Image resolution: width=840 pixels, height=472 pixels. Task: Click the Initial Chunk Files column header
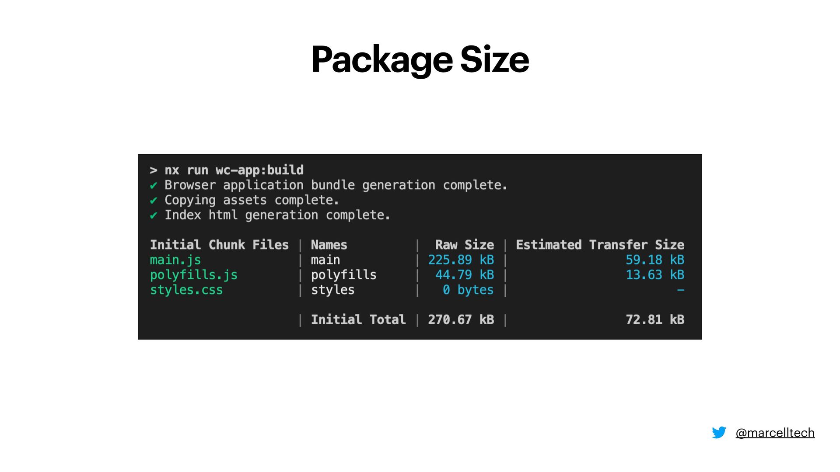pos(219,245)
